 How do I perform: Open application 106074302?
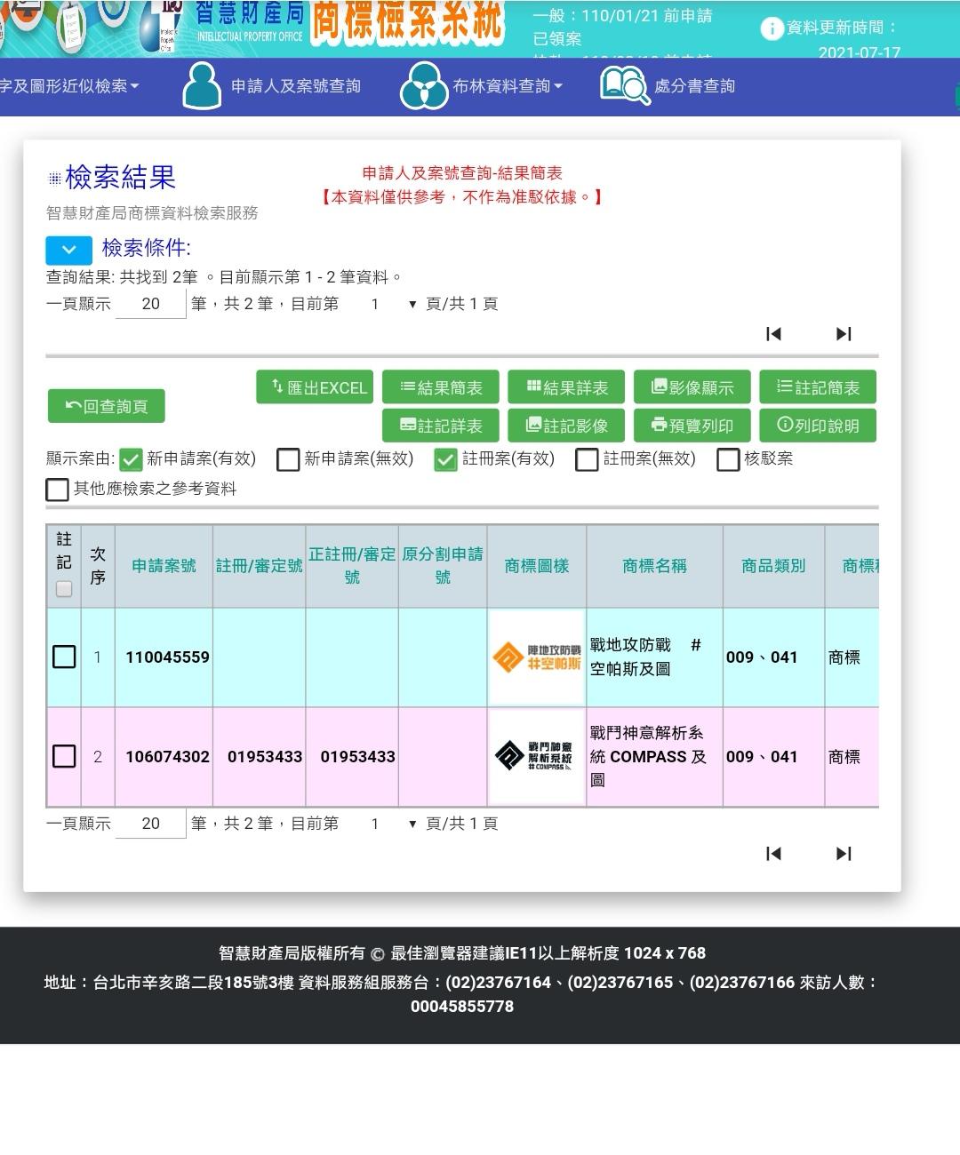[x=167, y=757]
